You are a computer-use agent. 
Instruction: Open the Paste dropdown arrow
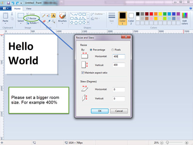click(5, 24)
